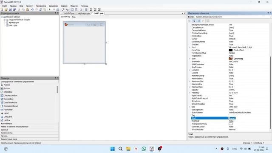The image size is (272, 153).
Task: Expand the Подключенные сборки tree node
Action: click(x=5, y=20)
